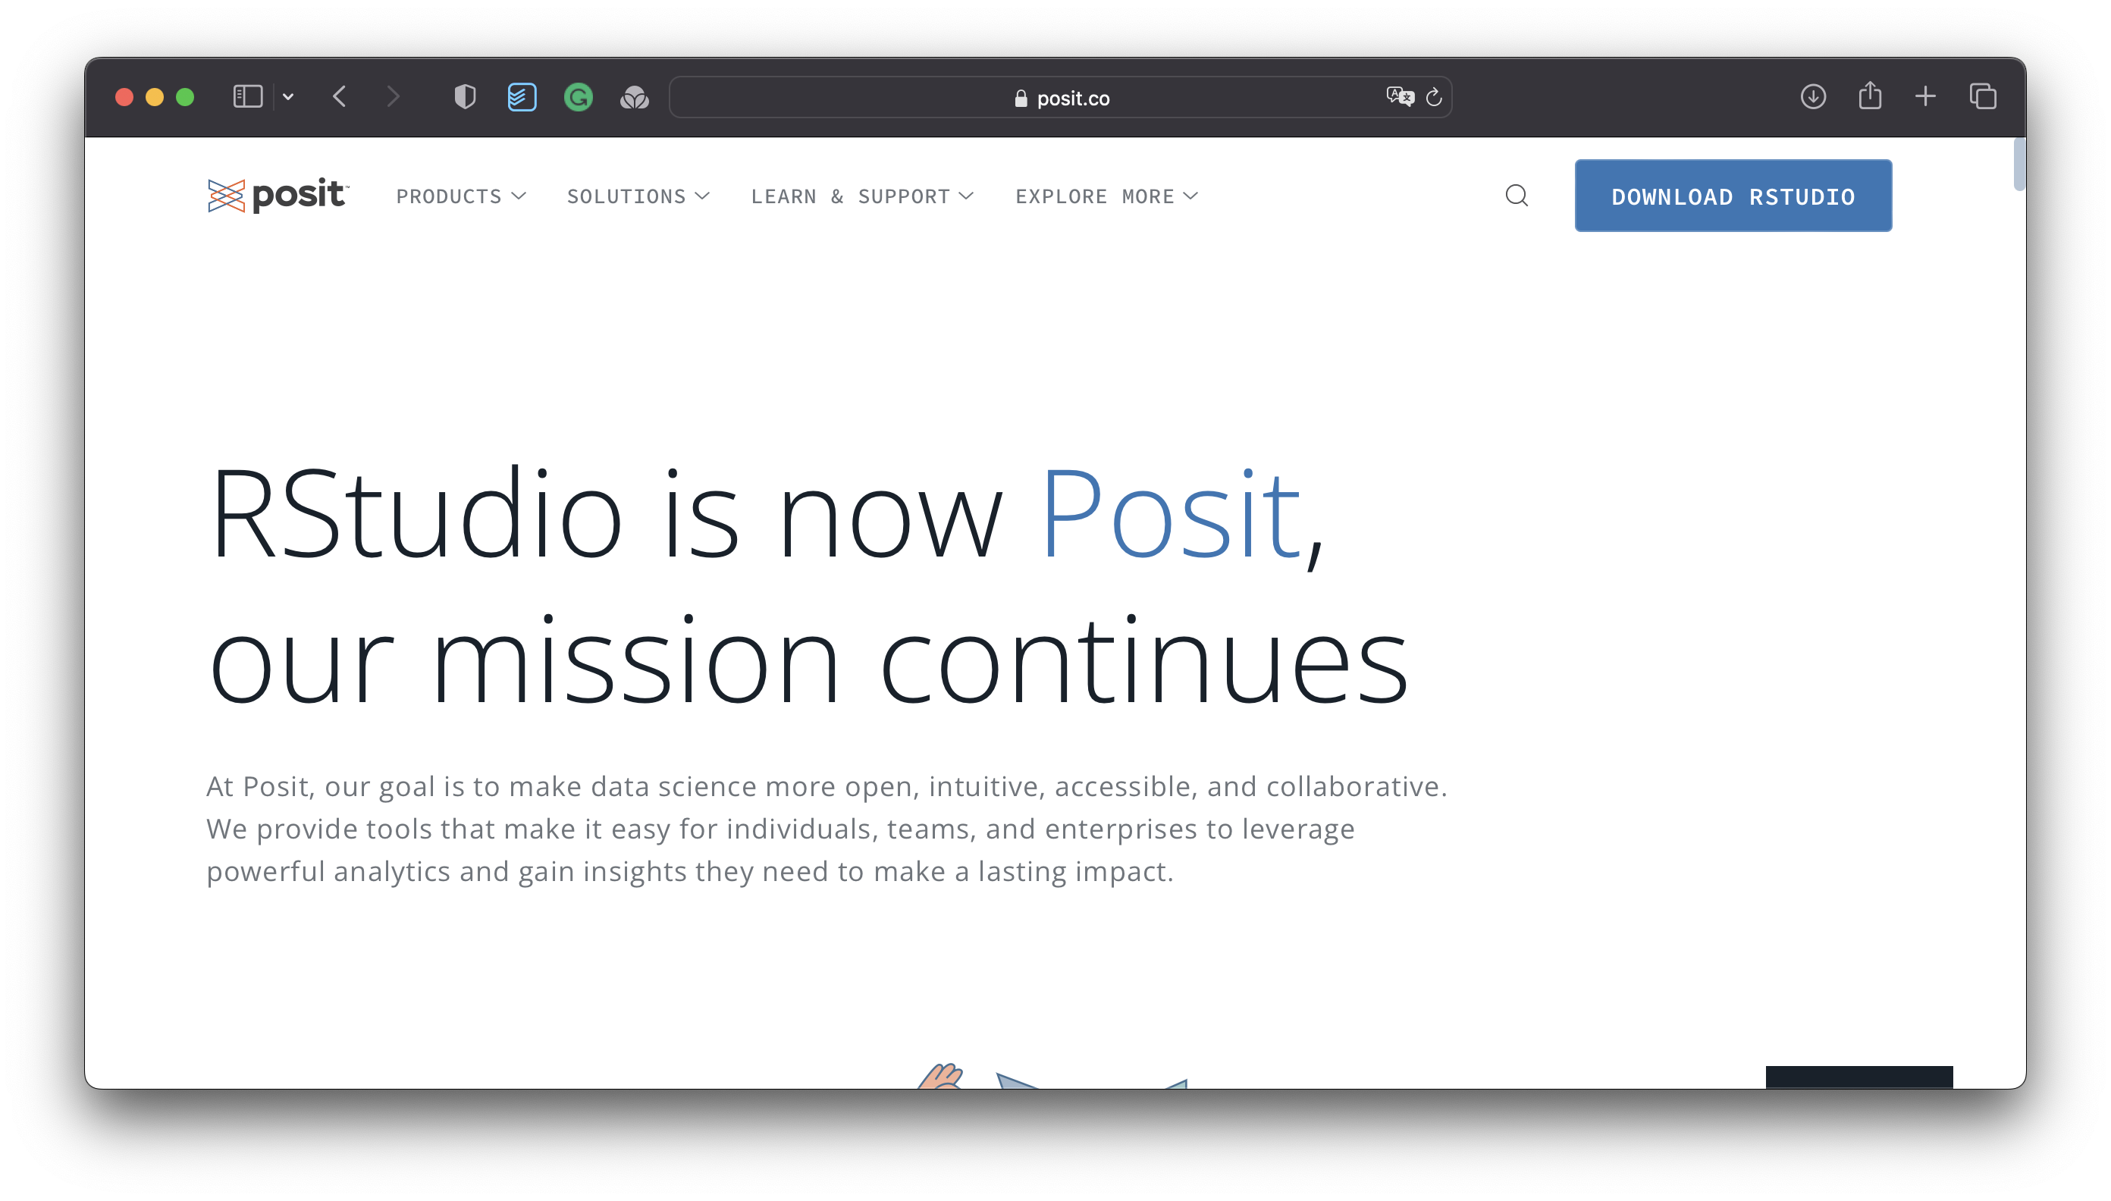
Task: Reload the page with refresh icon
Action: coord(1435,97)
